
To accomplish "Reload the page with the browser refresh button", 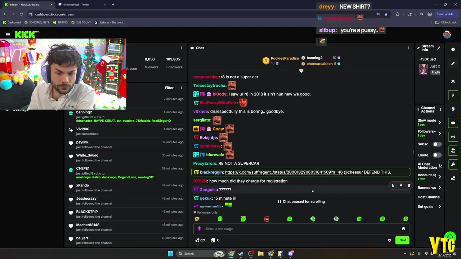I will tap(21, 14).
